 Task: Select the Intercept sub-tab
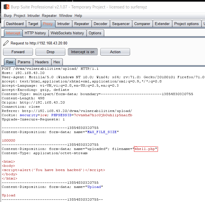pos(13,33)
